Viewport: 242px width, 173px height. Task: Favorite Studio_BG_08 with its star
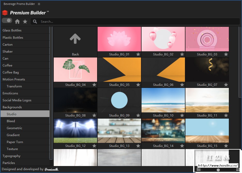click(94, 116)
